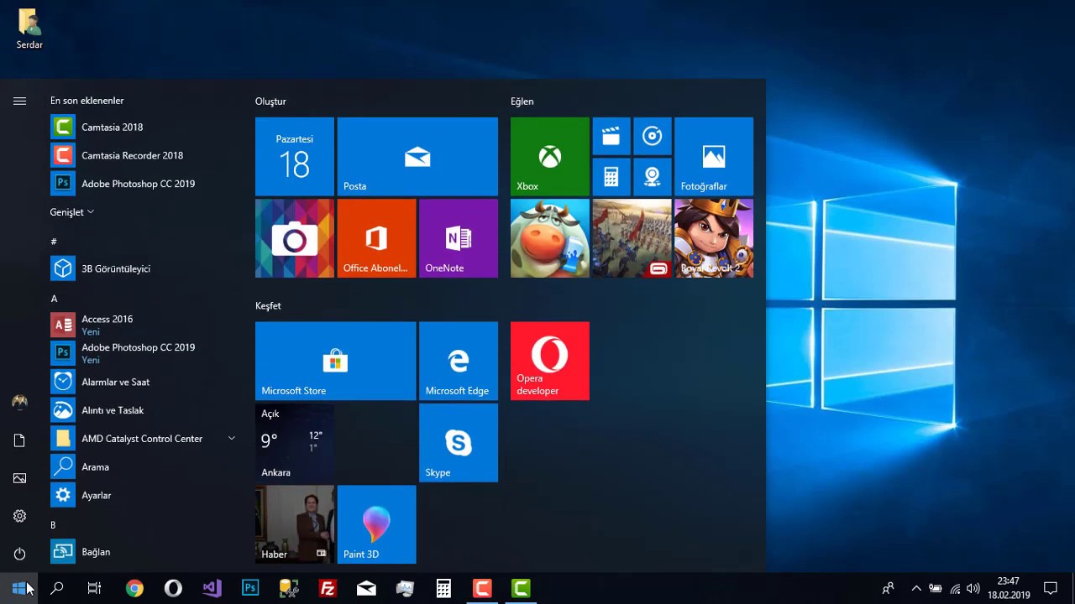Open taskbar search magnifier
Viewport: 1075px width, 604px height.
pyautogui.click(x=57, y=588)
